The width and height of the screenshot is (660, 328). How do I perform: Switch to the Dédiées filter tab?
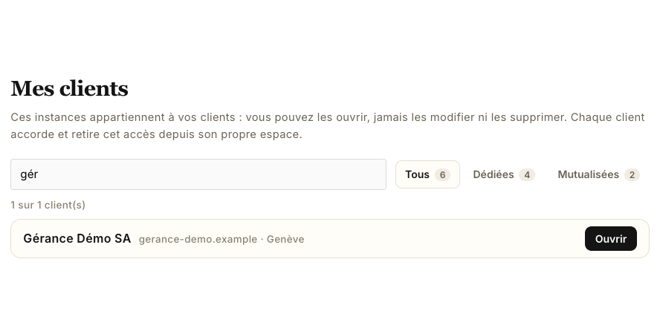click(x=504, y=174)
